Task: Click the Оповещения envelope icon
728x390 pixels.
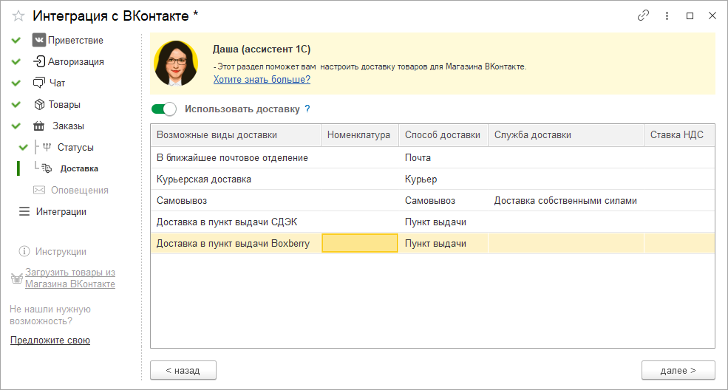Action: tap(39, 190)
